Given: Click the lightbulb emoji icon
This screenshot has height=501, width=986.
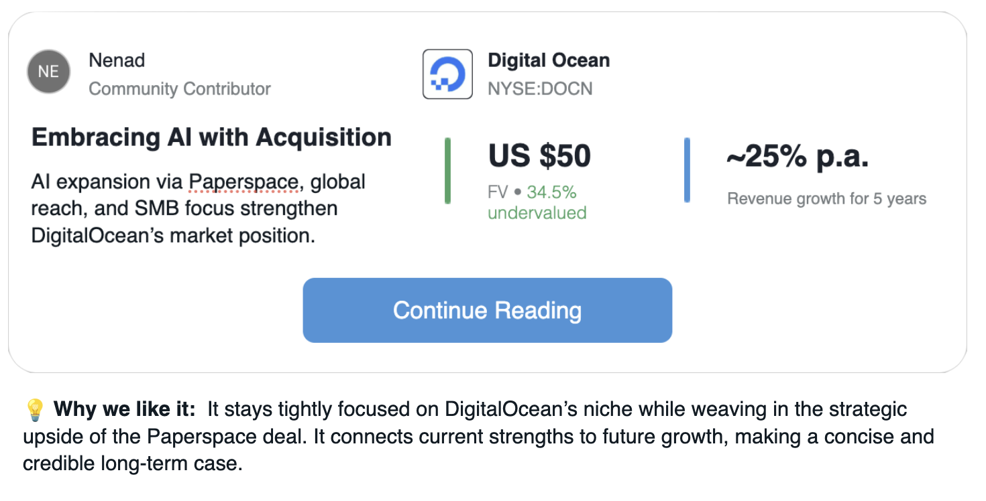Looking at the screenshot, I should 34,410.
